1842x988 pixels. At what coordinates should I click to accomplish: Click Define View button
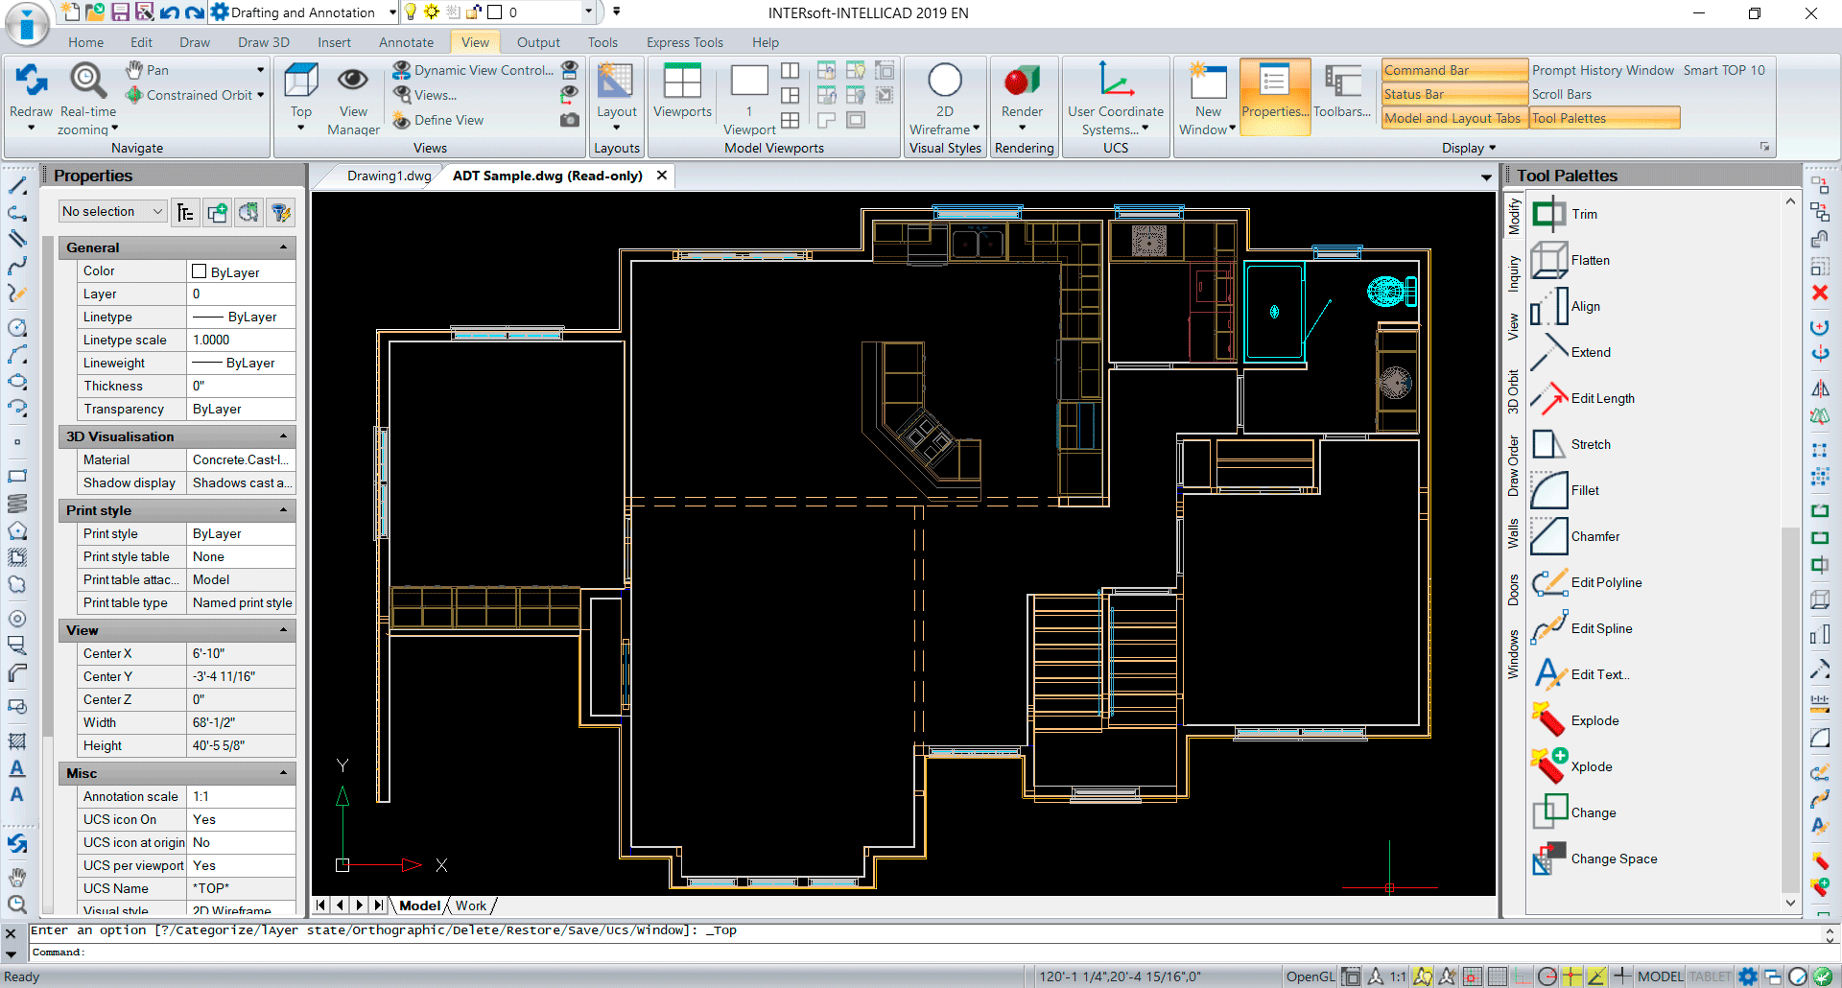tap(438, 120)
